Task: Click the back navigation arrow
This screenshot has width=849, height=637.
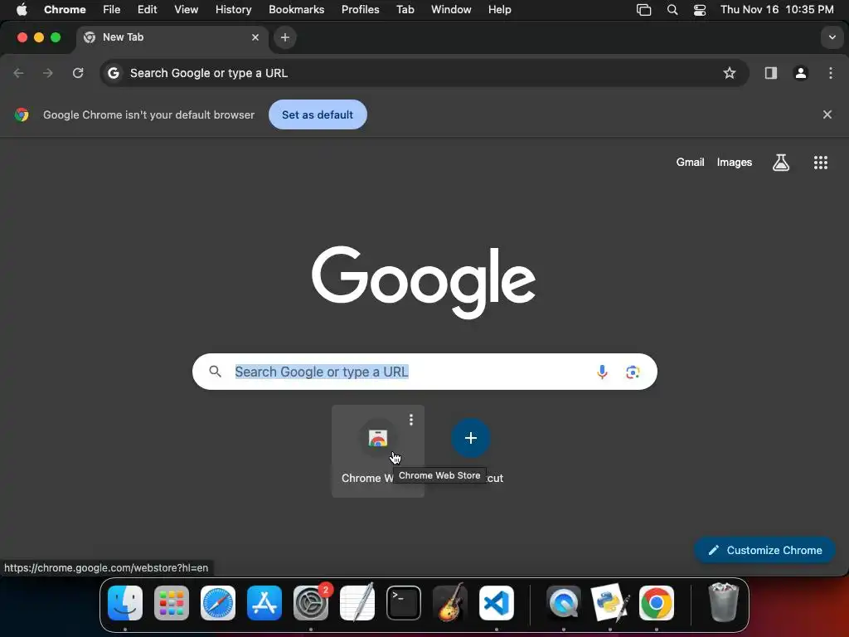Action: pos(18,73)
